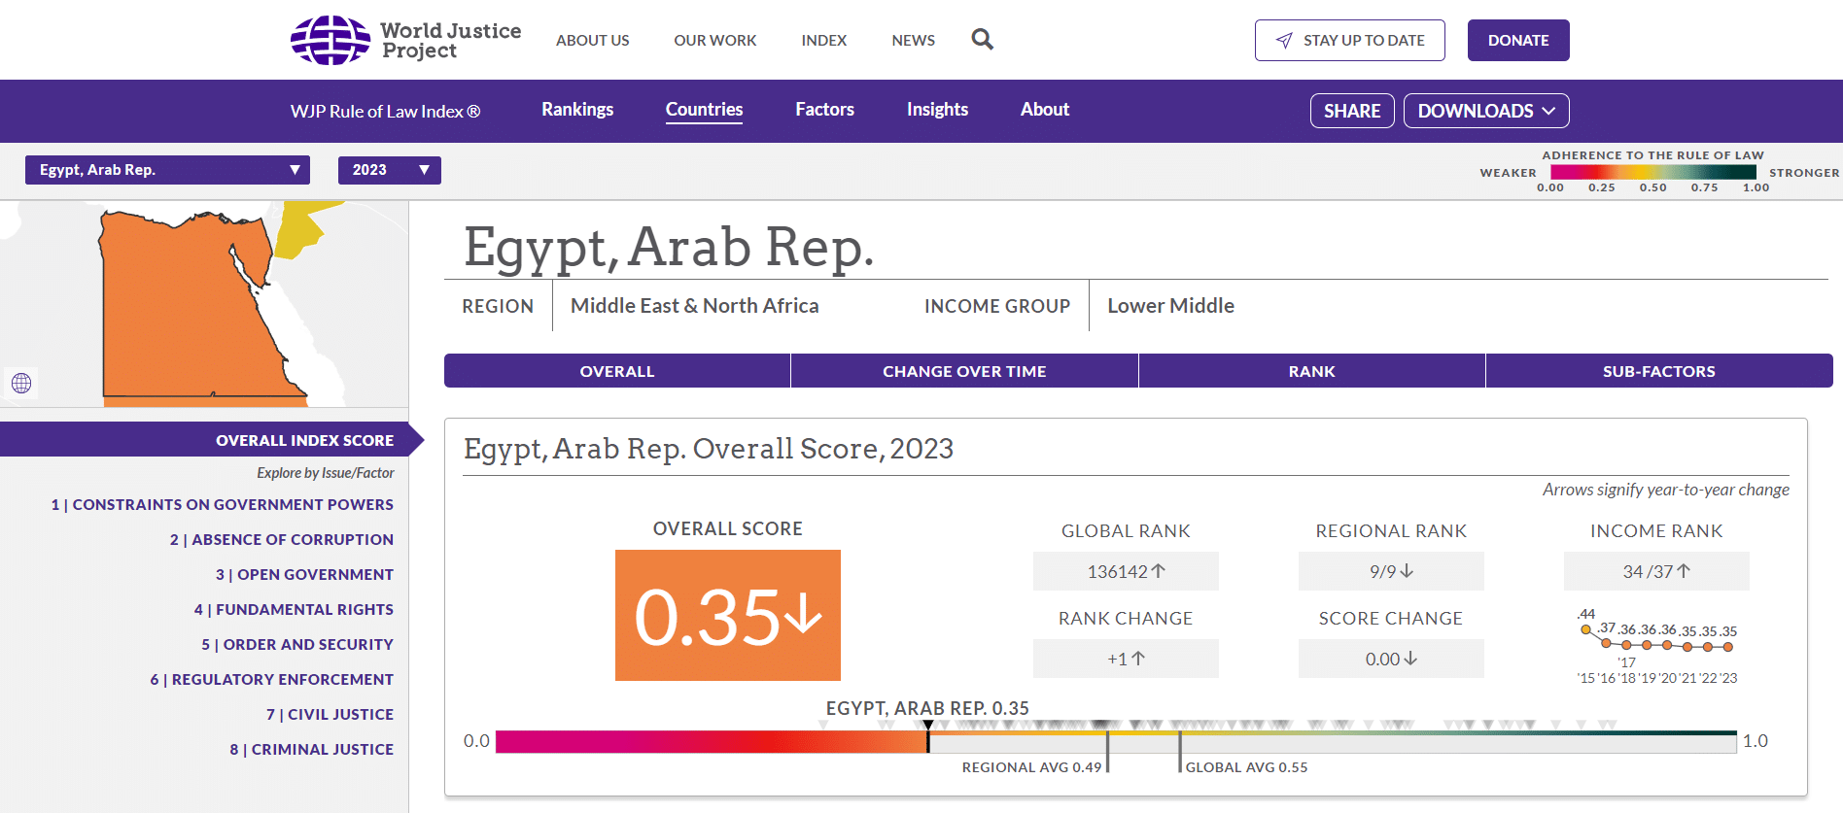
Task: Click the globe icon on the map
Action: tap(21, 383)
